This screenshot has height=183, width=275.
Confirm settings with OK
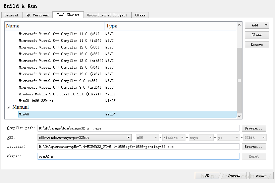tap(207, 176)
